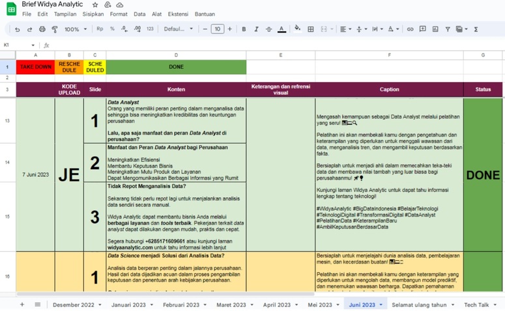Print the spreadsheet with the printer icon
Viewport: 505px width, 311px height.
click(42, 29)
